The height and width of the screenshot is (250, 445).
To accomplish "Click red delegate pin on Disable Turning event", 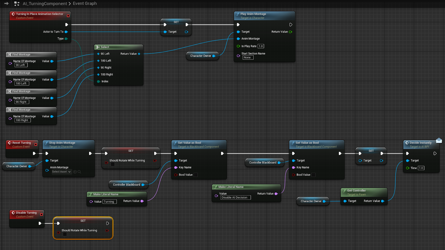I will click(41, 214).
